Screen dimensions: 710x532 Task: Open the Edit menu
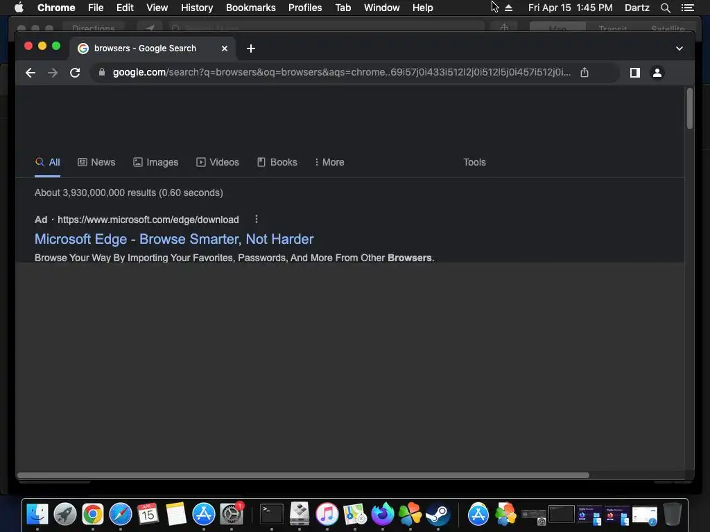[x=125, y=8]
